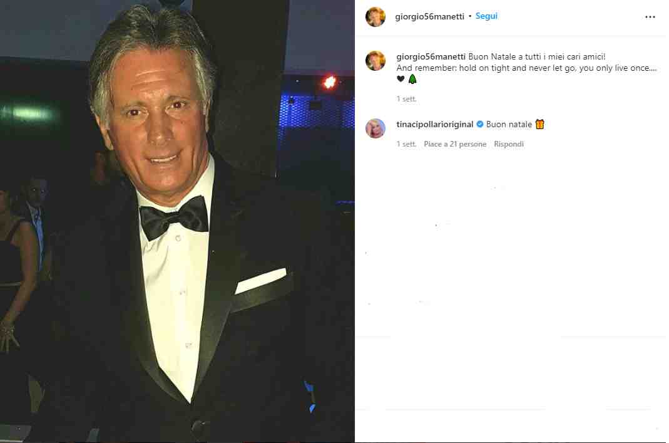The image size is (669, 443).
Task: Click the caption author's profile picture
Action: click(375, 61)
